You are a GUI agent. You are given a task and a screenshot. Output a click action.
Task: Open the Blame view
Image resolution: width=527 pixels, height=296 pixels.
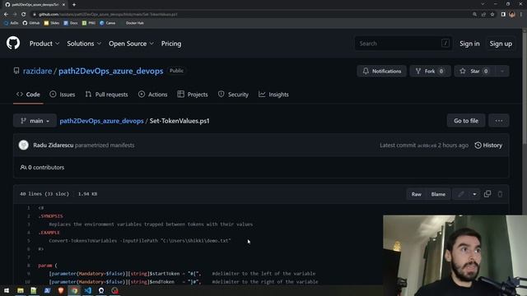438,194
